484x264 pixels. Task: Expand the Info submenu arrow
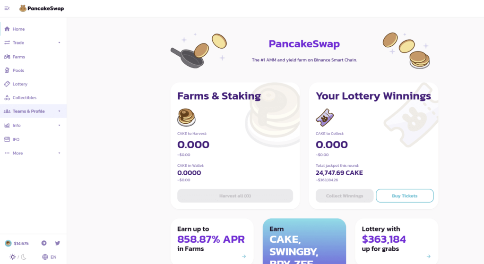tap(59, 126)
